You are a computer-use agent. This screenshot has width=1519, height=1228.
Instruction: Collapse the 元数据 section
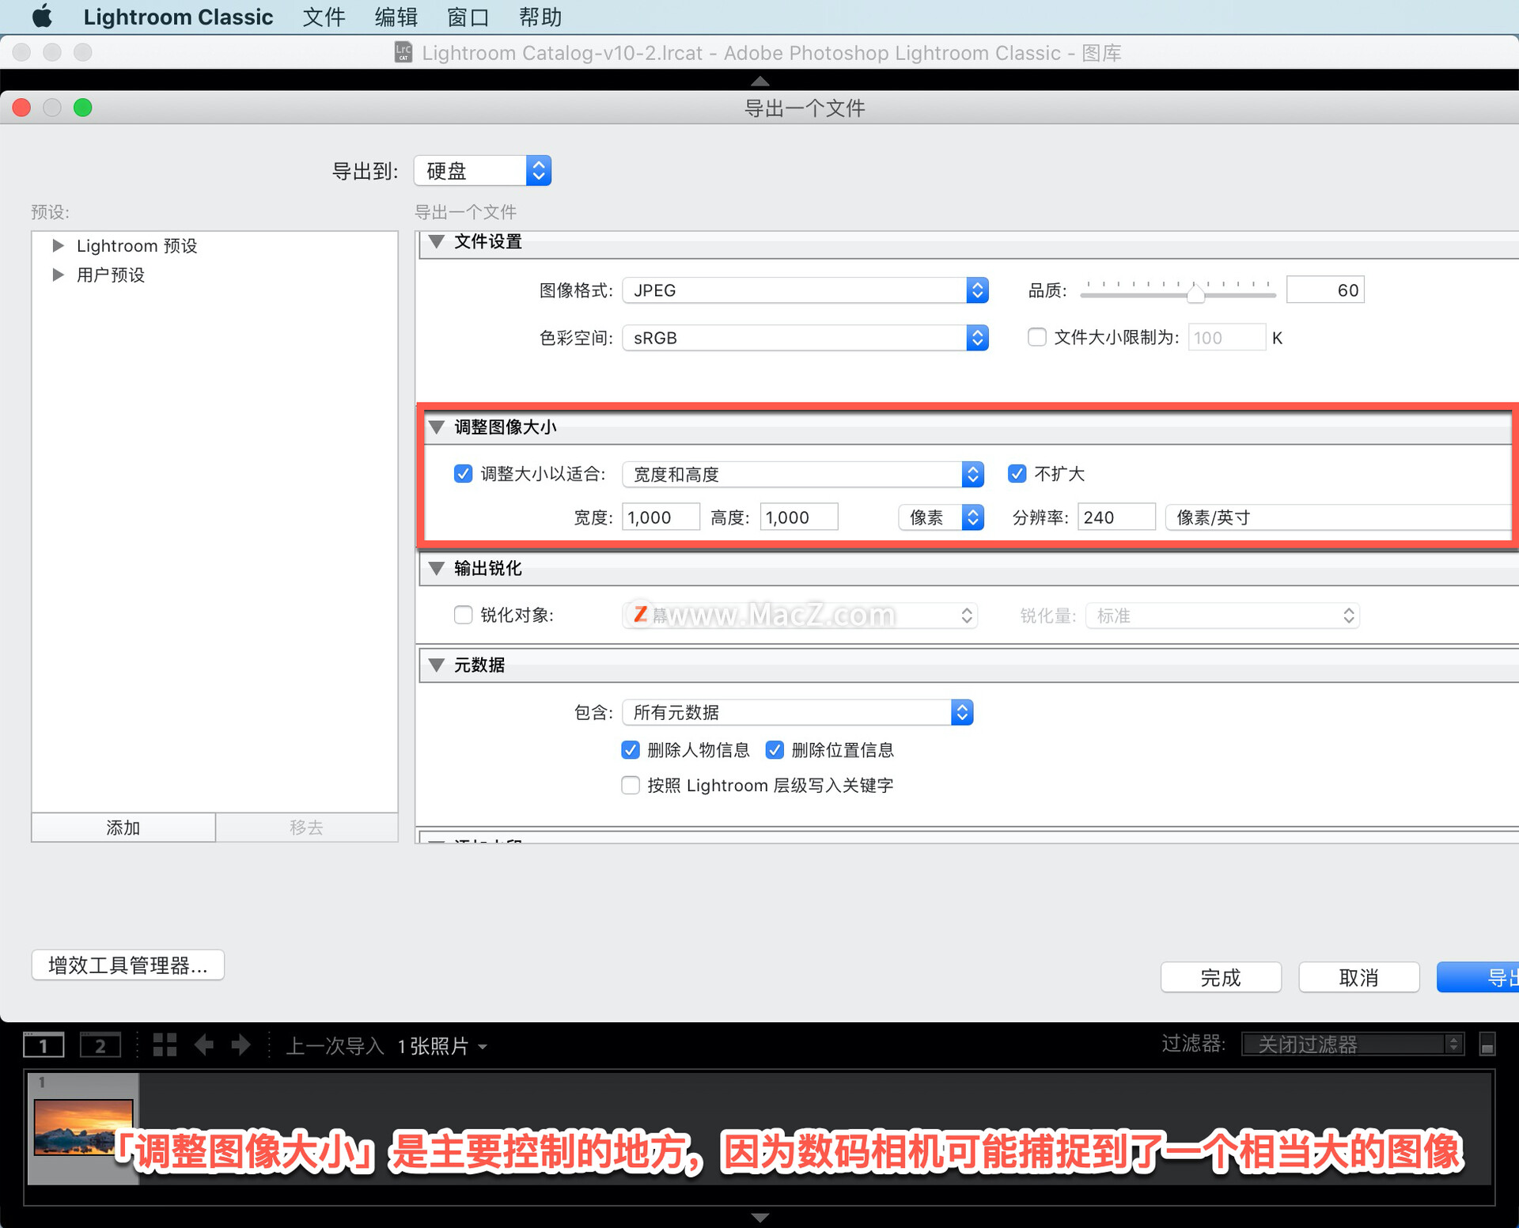click(x=436, y=665)
